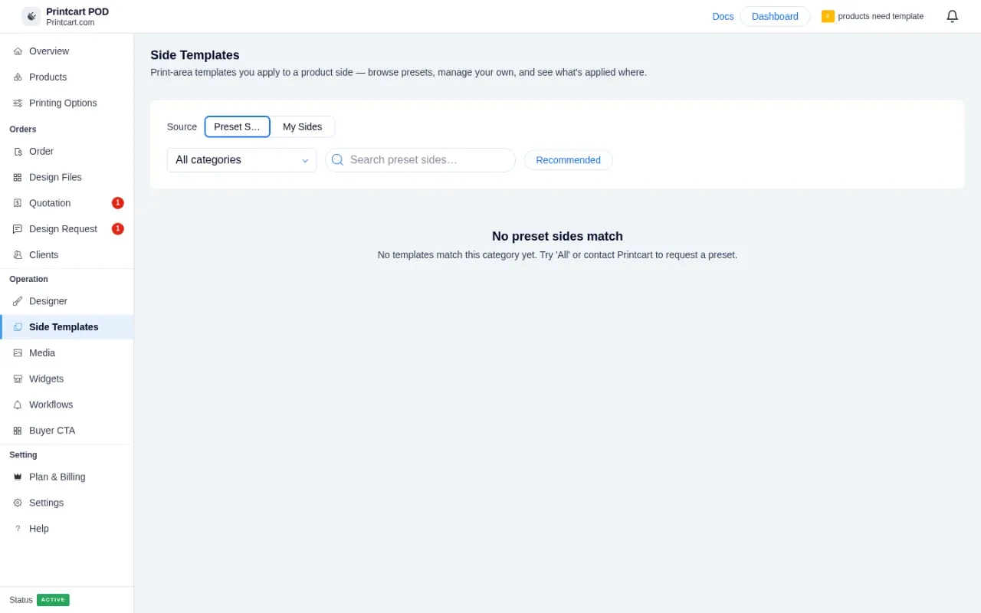Image resolution: width=981 pixels, height=613 pixels.
Task: Switch to the Preset Sides source tab
Action: click(x=237, y=126)
